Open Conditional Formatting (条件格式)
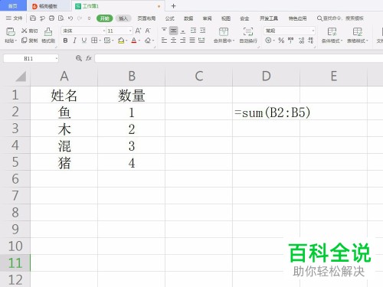 point(332,35)
